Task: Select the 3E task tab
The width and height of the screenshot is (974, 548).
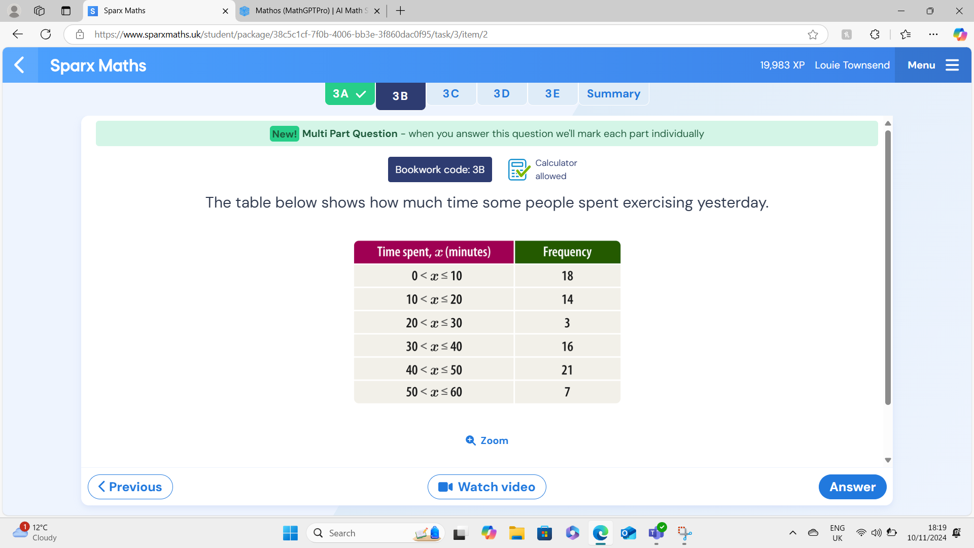Action: (x=552, y=94)
